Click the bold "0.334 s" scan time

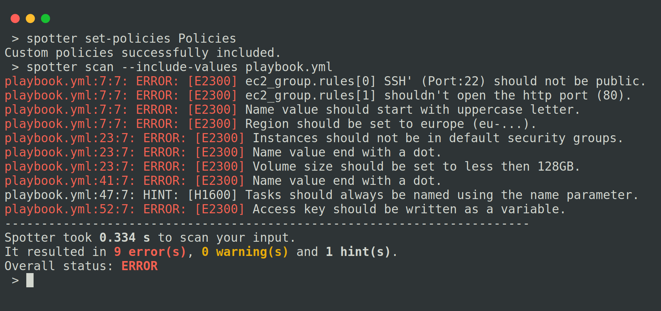point(124,238)
